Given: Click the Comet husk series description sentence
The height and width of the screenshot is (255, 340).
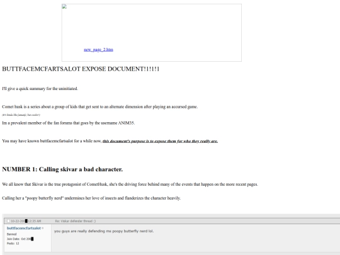Looking at the screenshot, I should 99,106.
